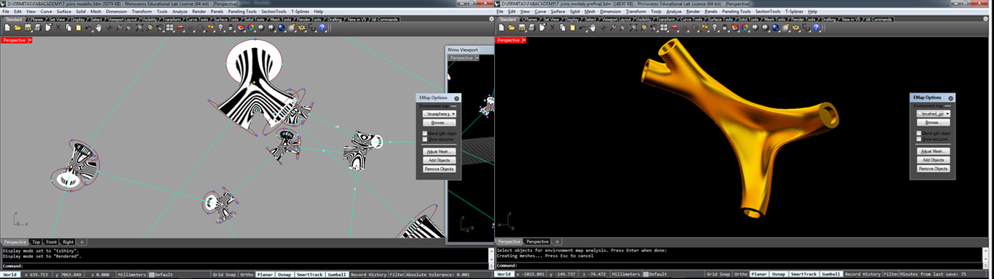Toggle Grid Snap in left window status bar
Viewport: 994px width, 279px height.
[224, 275]
